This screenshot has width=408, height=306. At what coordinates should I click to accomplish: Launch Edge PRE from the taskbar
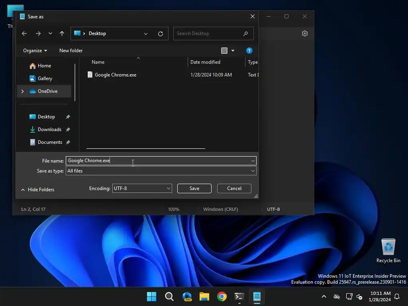point(187,296)
